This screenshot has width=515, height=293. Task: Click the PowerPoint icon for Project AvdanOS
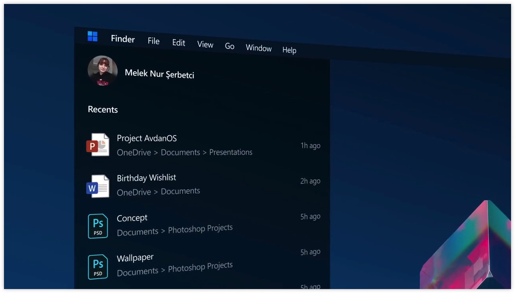(x=98, y=145)
